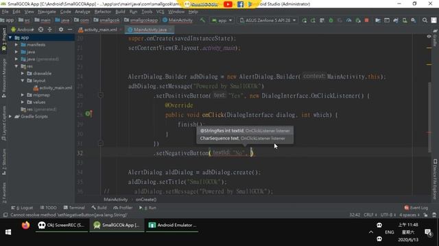Click the Run with Coverage icon

[x=340, y=20]
